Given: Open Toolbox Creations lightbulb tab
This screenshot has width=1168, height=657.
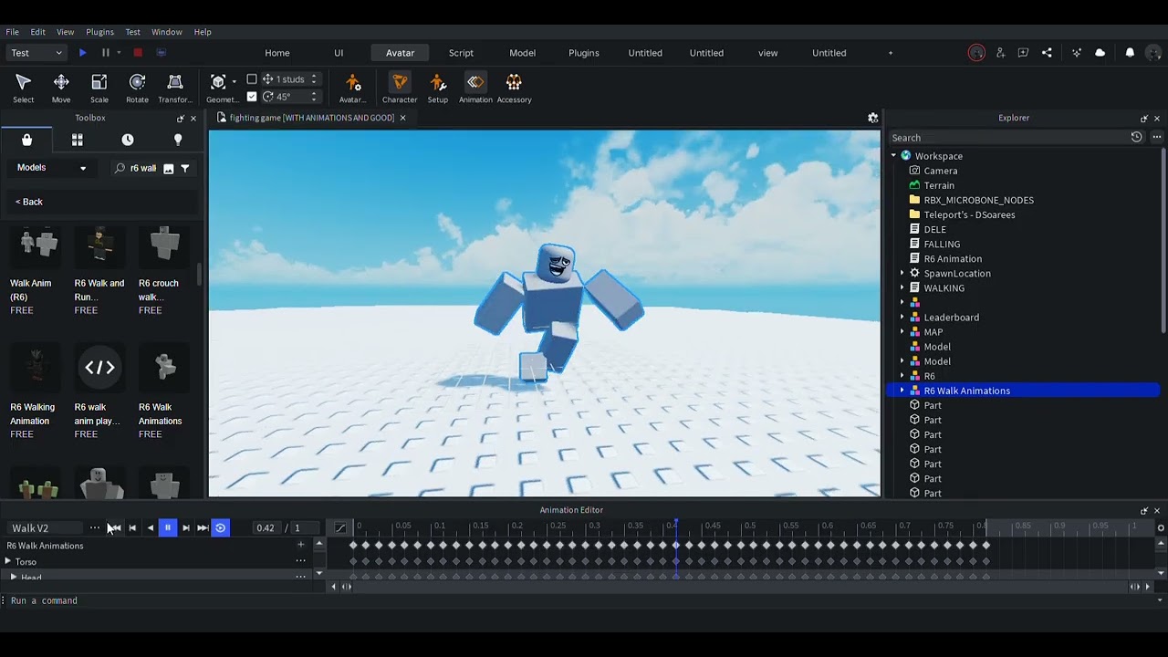Looking at the screenshot, I should pyautogui.click(x=178, y=140).
